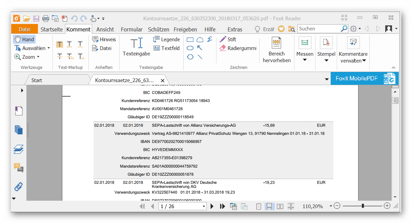Open the Auswählen dropdown arrow
This screenshot has height=223, width=412.
coord(49,48)
